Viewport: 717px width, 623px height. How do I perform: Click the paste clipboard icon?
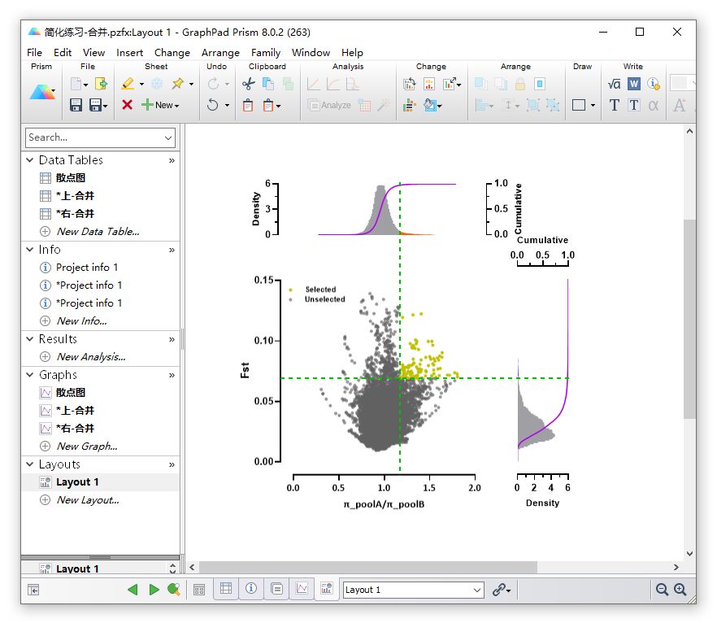(x=248, y=105)
